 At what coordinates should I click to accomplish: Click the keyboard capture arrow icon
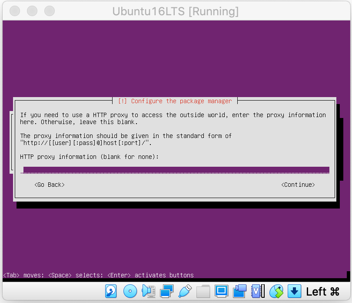tap(295, 291)
